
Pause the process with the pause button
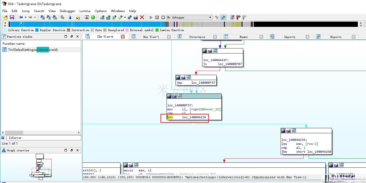click(x=157, y=17)
